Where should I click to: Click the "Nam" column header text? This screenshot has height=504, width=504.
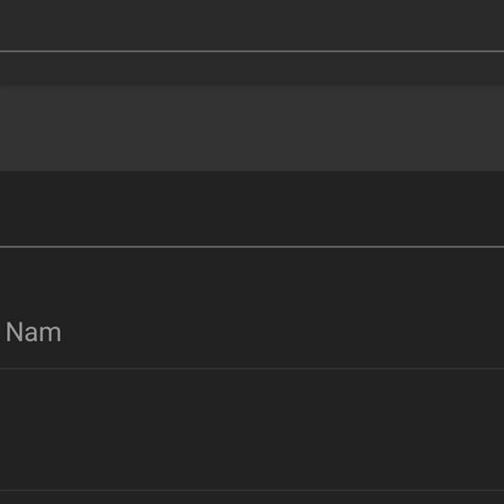tap(34, 332)
